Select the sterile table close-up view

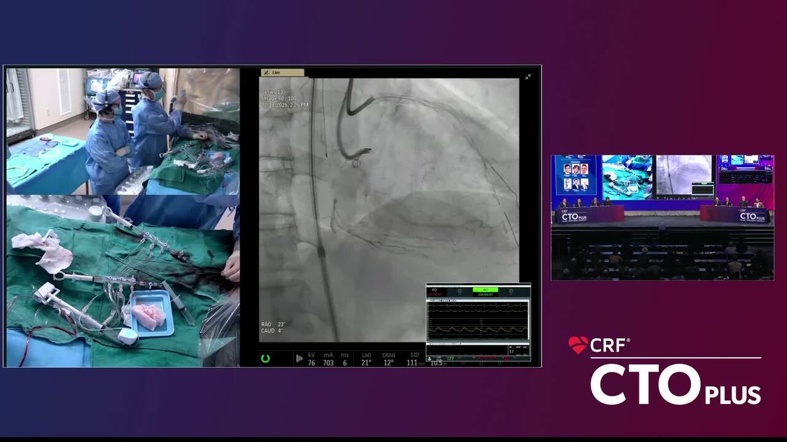(123, 281)
